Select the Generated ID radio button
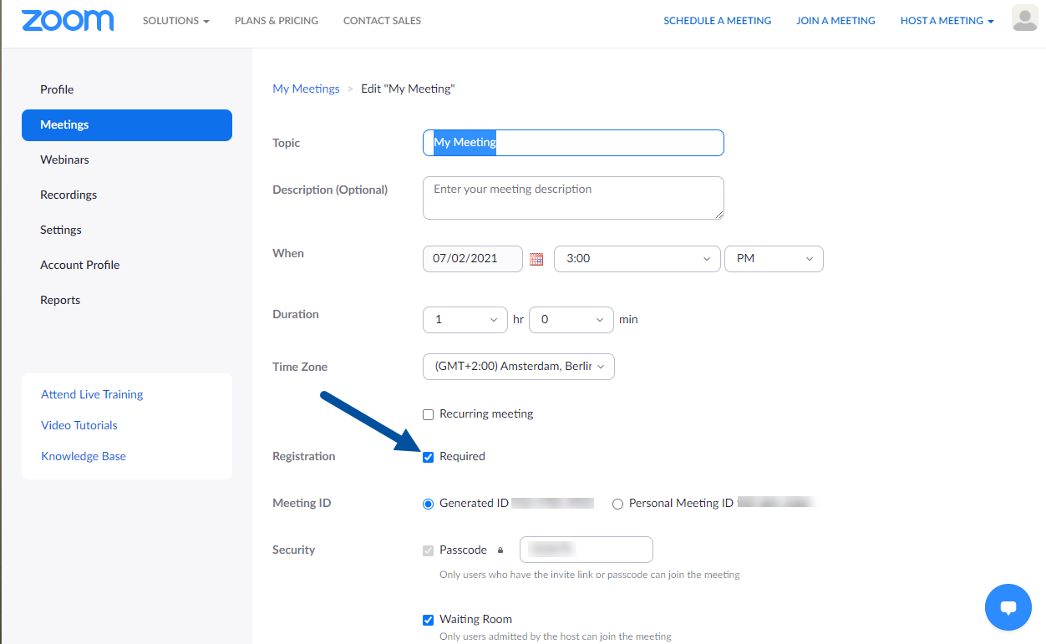The image size is (1046, 644). tap(429, 504)
